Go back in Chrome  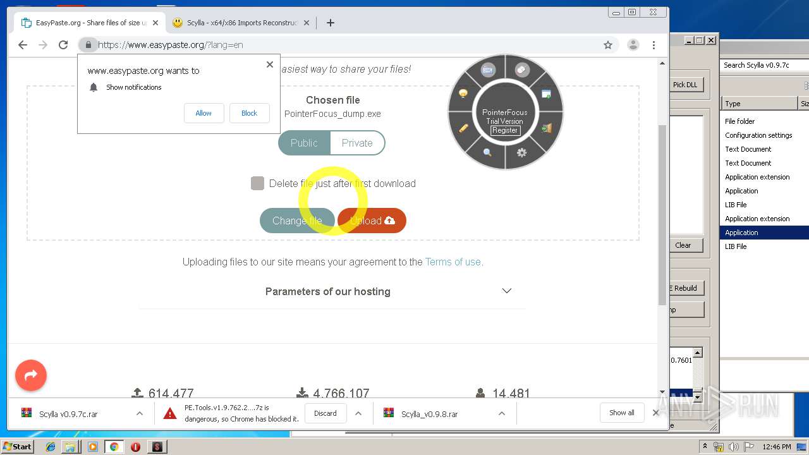tap(23, 45)
